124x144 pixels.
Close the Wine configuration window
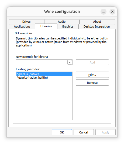[x=112, y=12]
